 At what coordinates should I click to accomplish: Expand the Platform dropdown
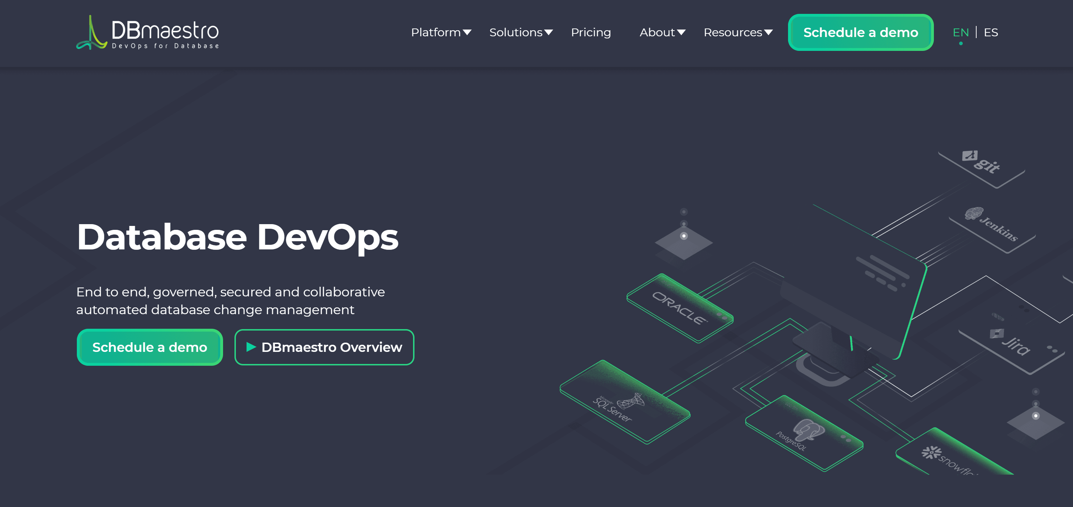(441, 32)
